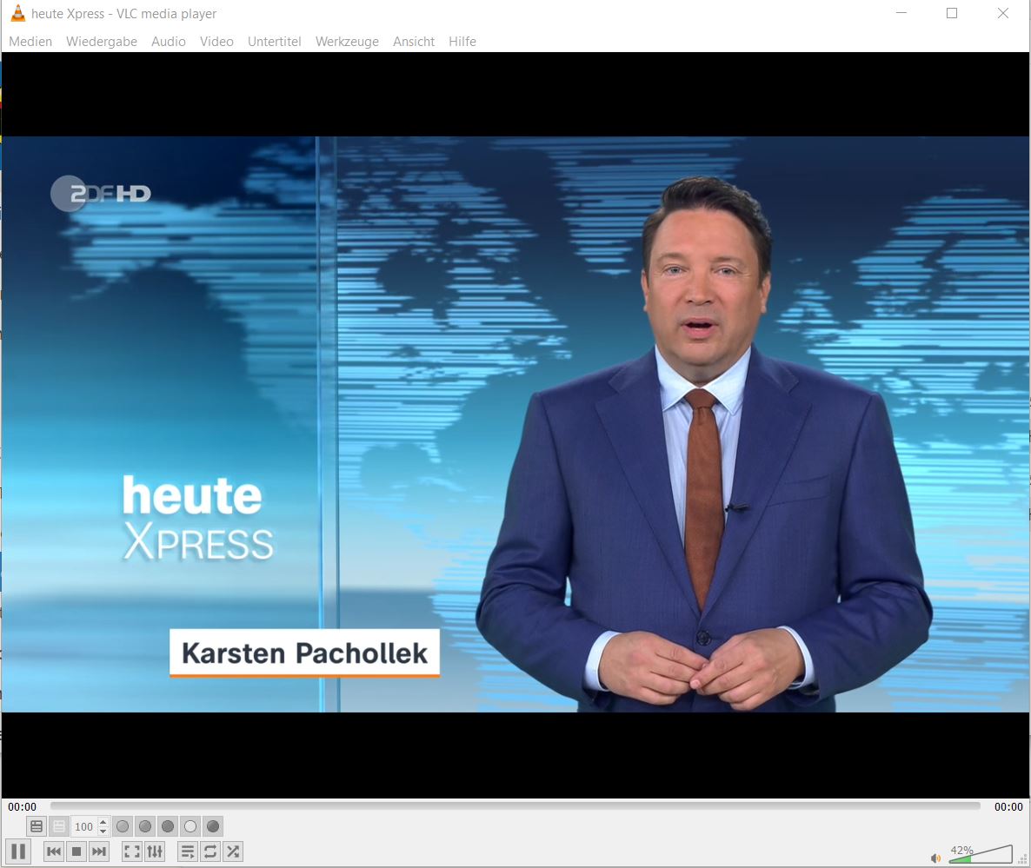
Task: Toggle loop repeat mode
Action: (210, 852)
